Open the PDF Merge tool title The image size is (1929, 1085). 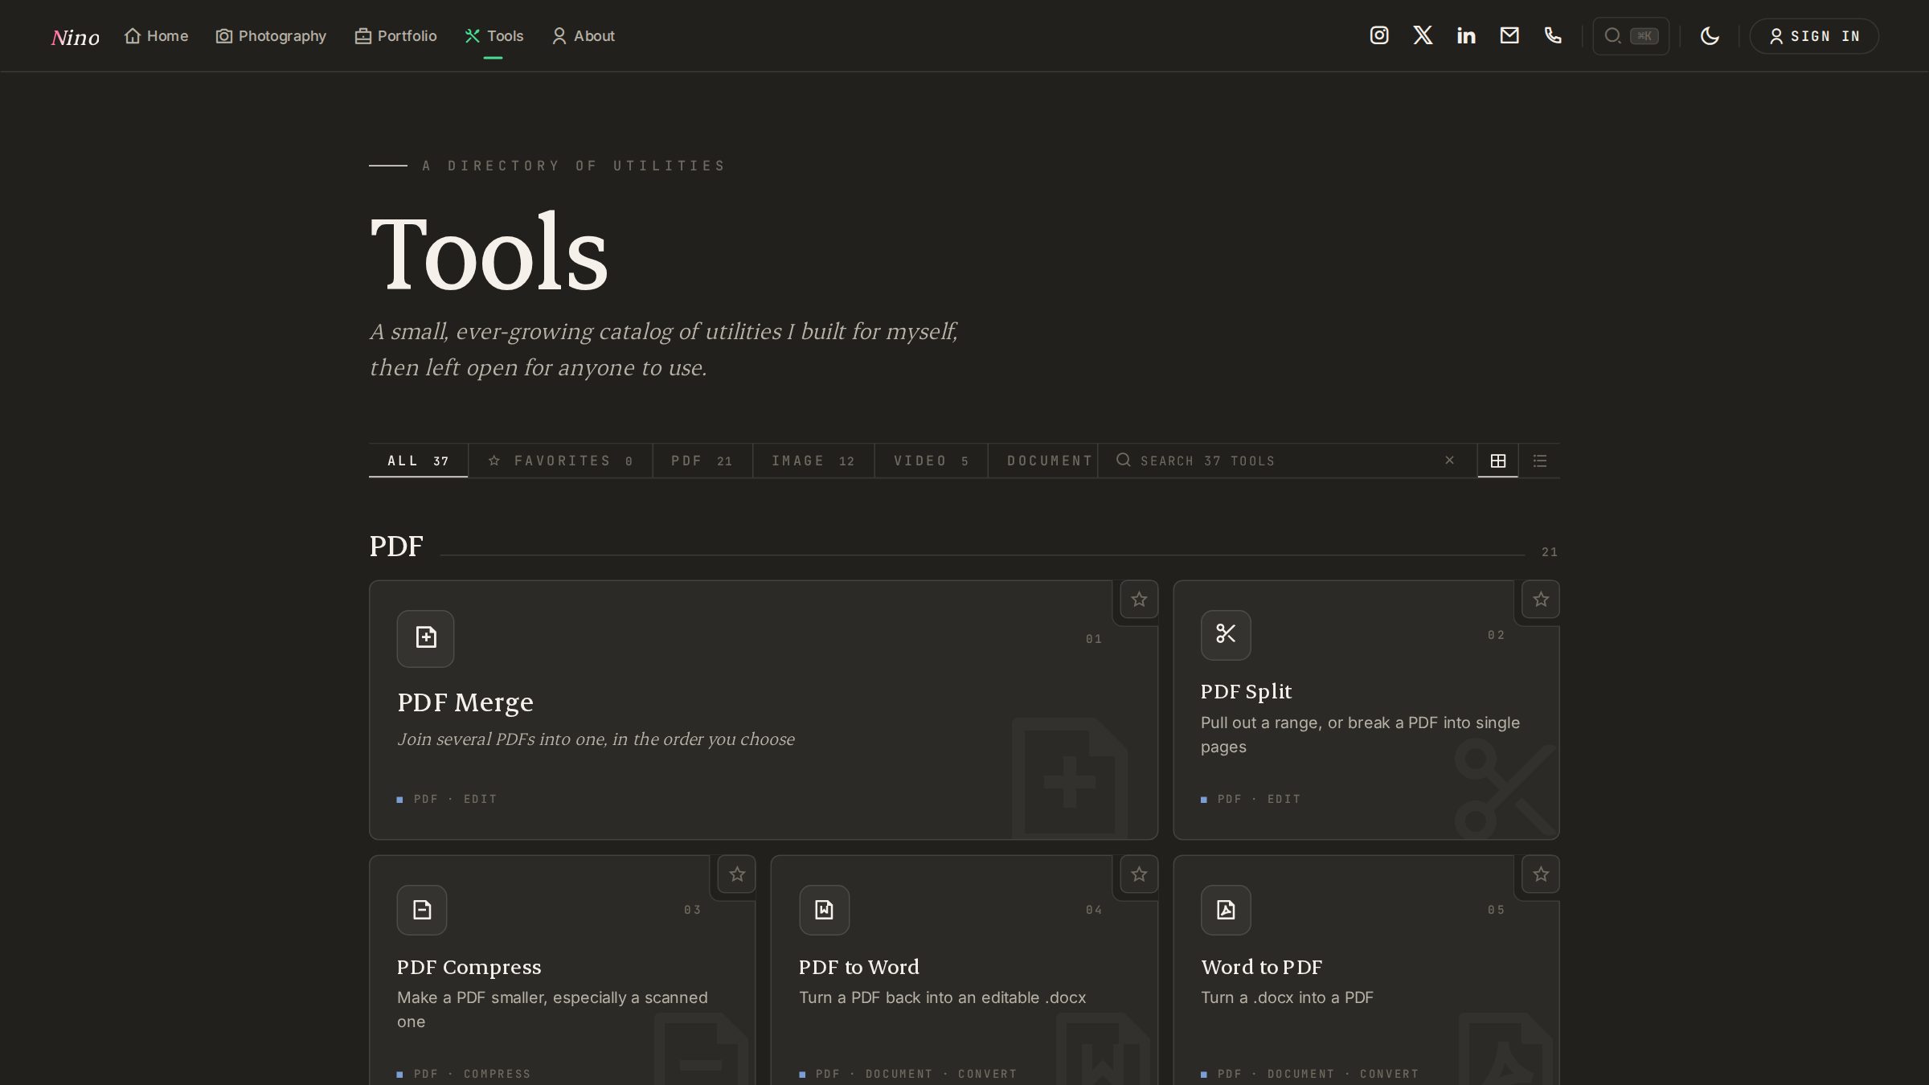coord(465,702)
